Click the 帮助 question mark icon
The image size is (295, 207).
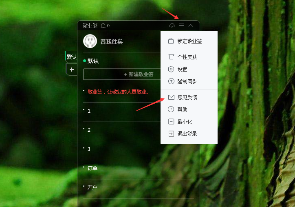171,109
